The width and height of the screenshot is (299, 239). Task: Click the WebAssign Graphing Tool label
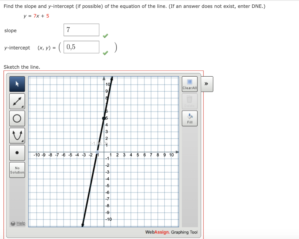(172, 232)
